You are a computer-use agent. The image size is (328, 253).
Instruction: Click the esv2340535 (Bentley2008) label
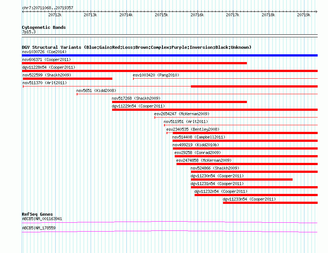[x=193, y=129]
